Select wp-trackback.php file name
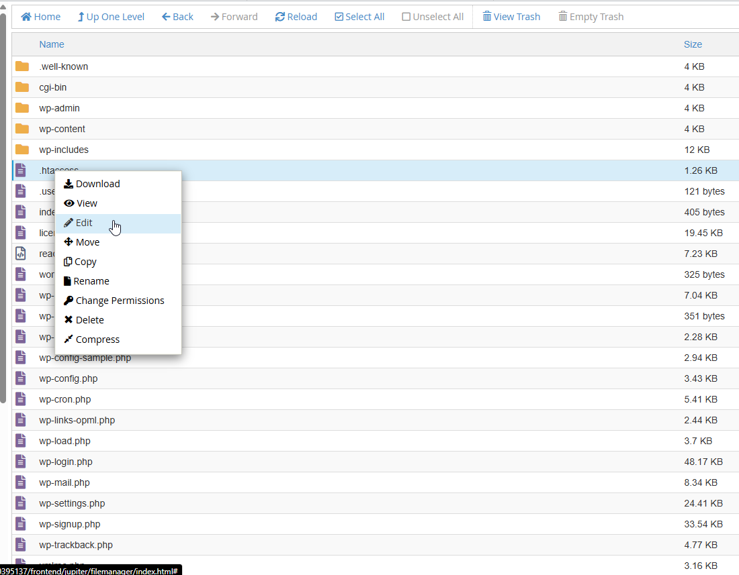Viewport: 739px width, 575px height. point(76,545)
